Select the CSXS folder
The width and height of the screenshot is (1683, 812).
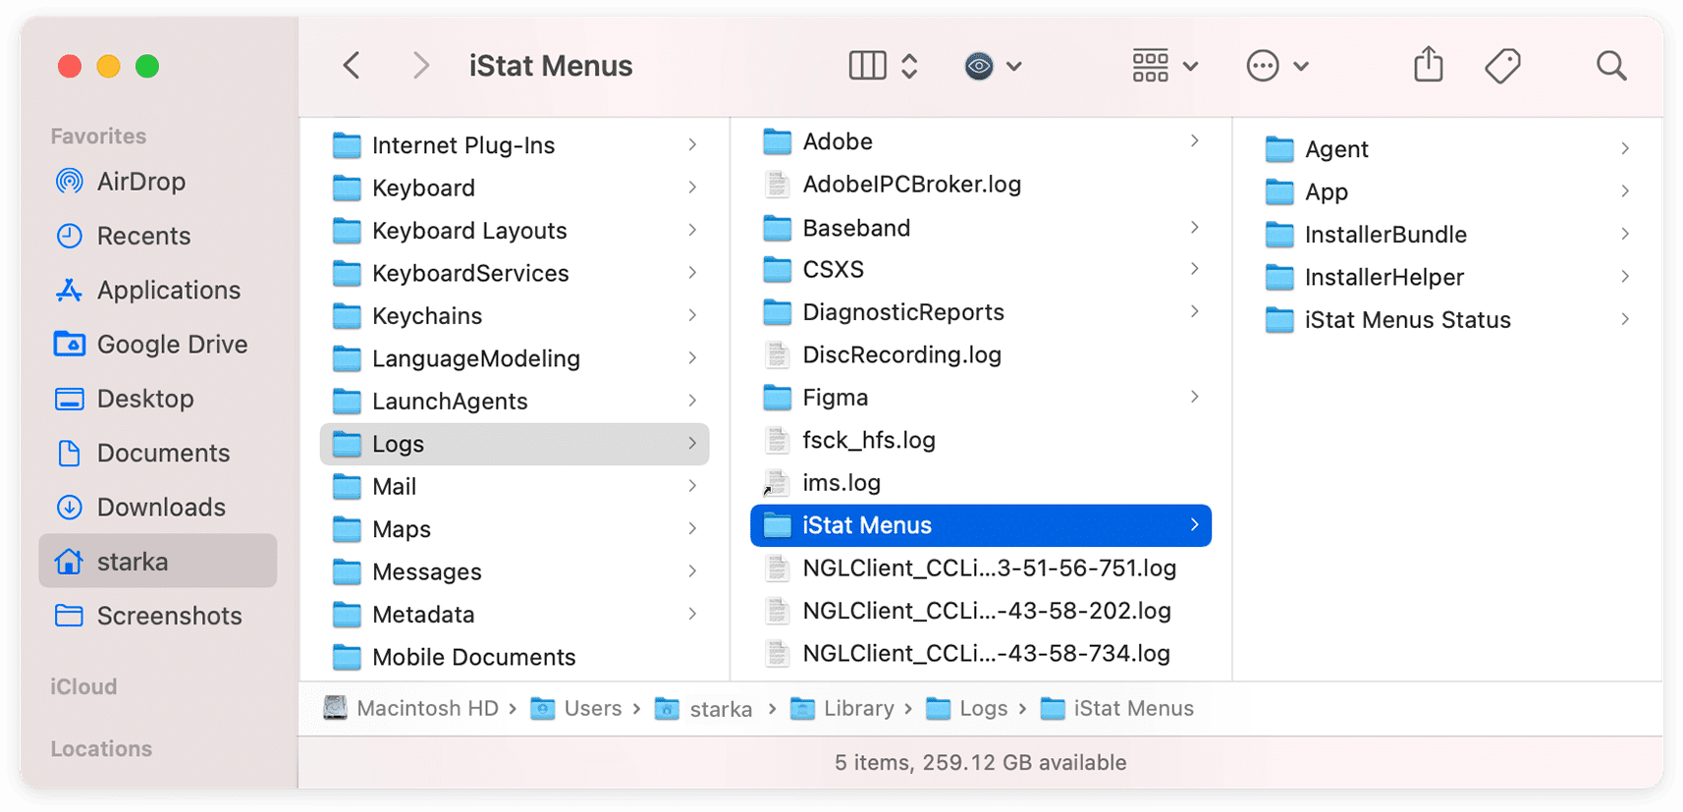[981, 269]
